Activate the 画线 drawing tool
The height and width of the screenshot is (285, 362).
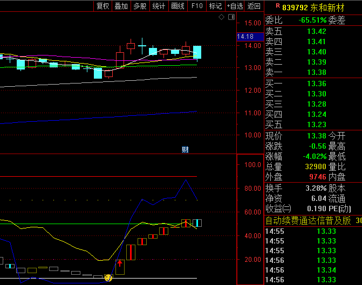point(178,6)
